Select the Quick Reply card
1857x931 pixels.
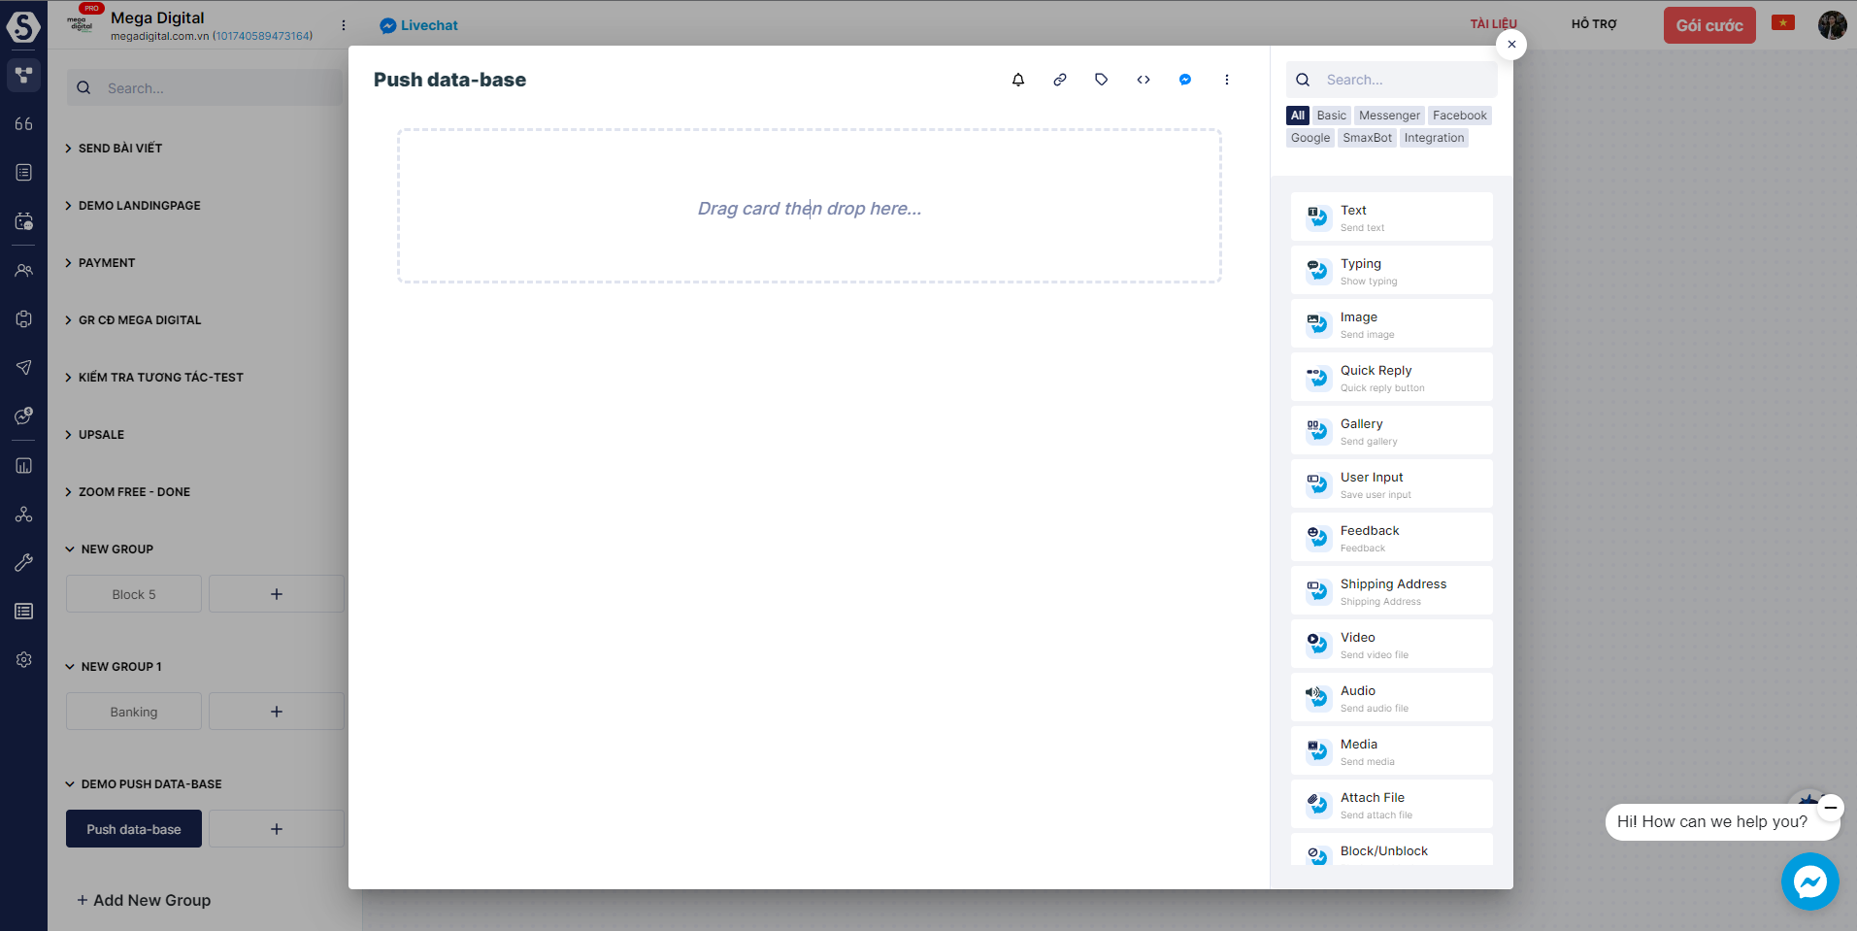1390,378
